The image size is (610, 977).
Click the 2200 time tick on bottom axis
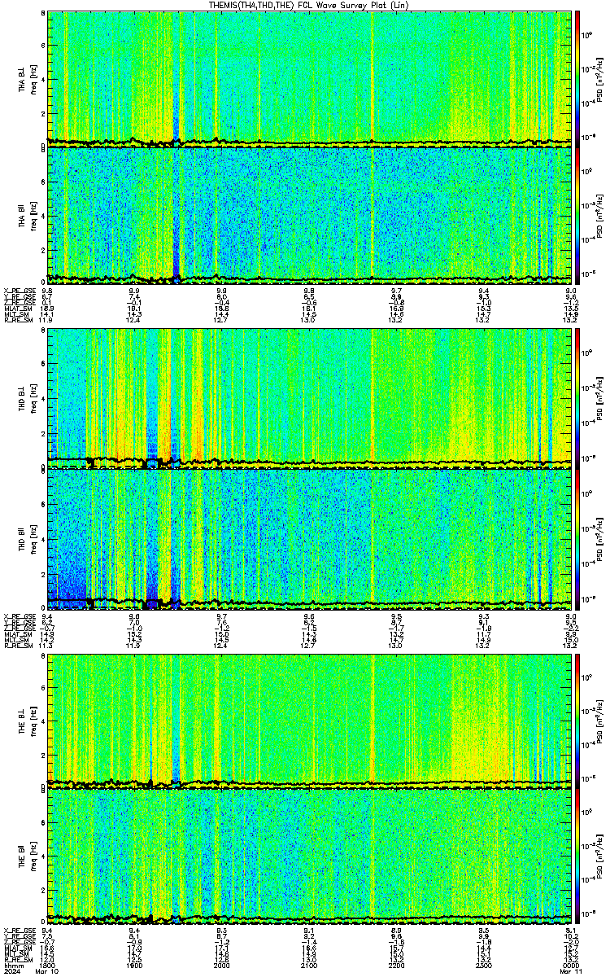pos(396,966)
